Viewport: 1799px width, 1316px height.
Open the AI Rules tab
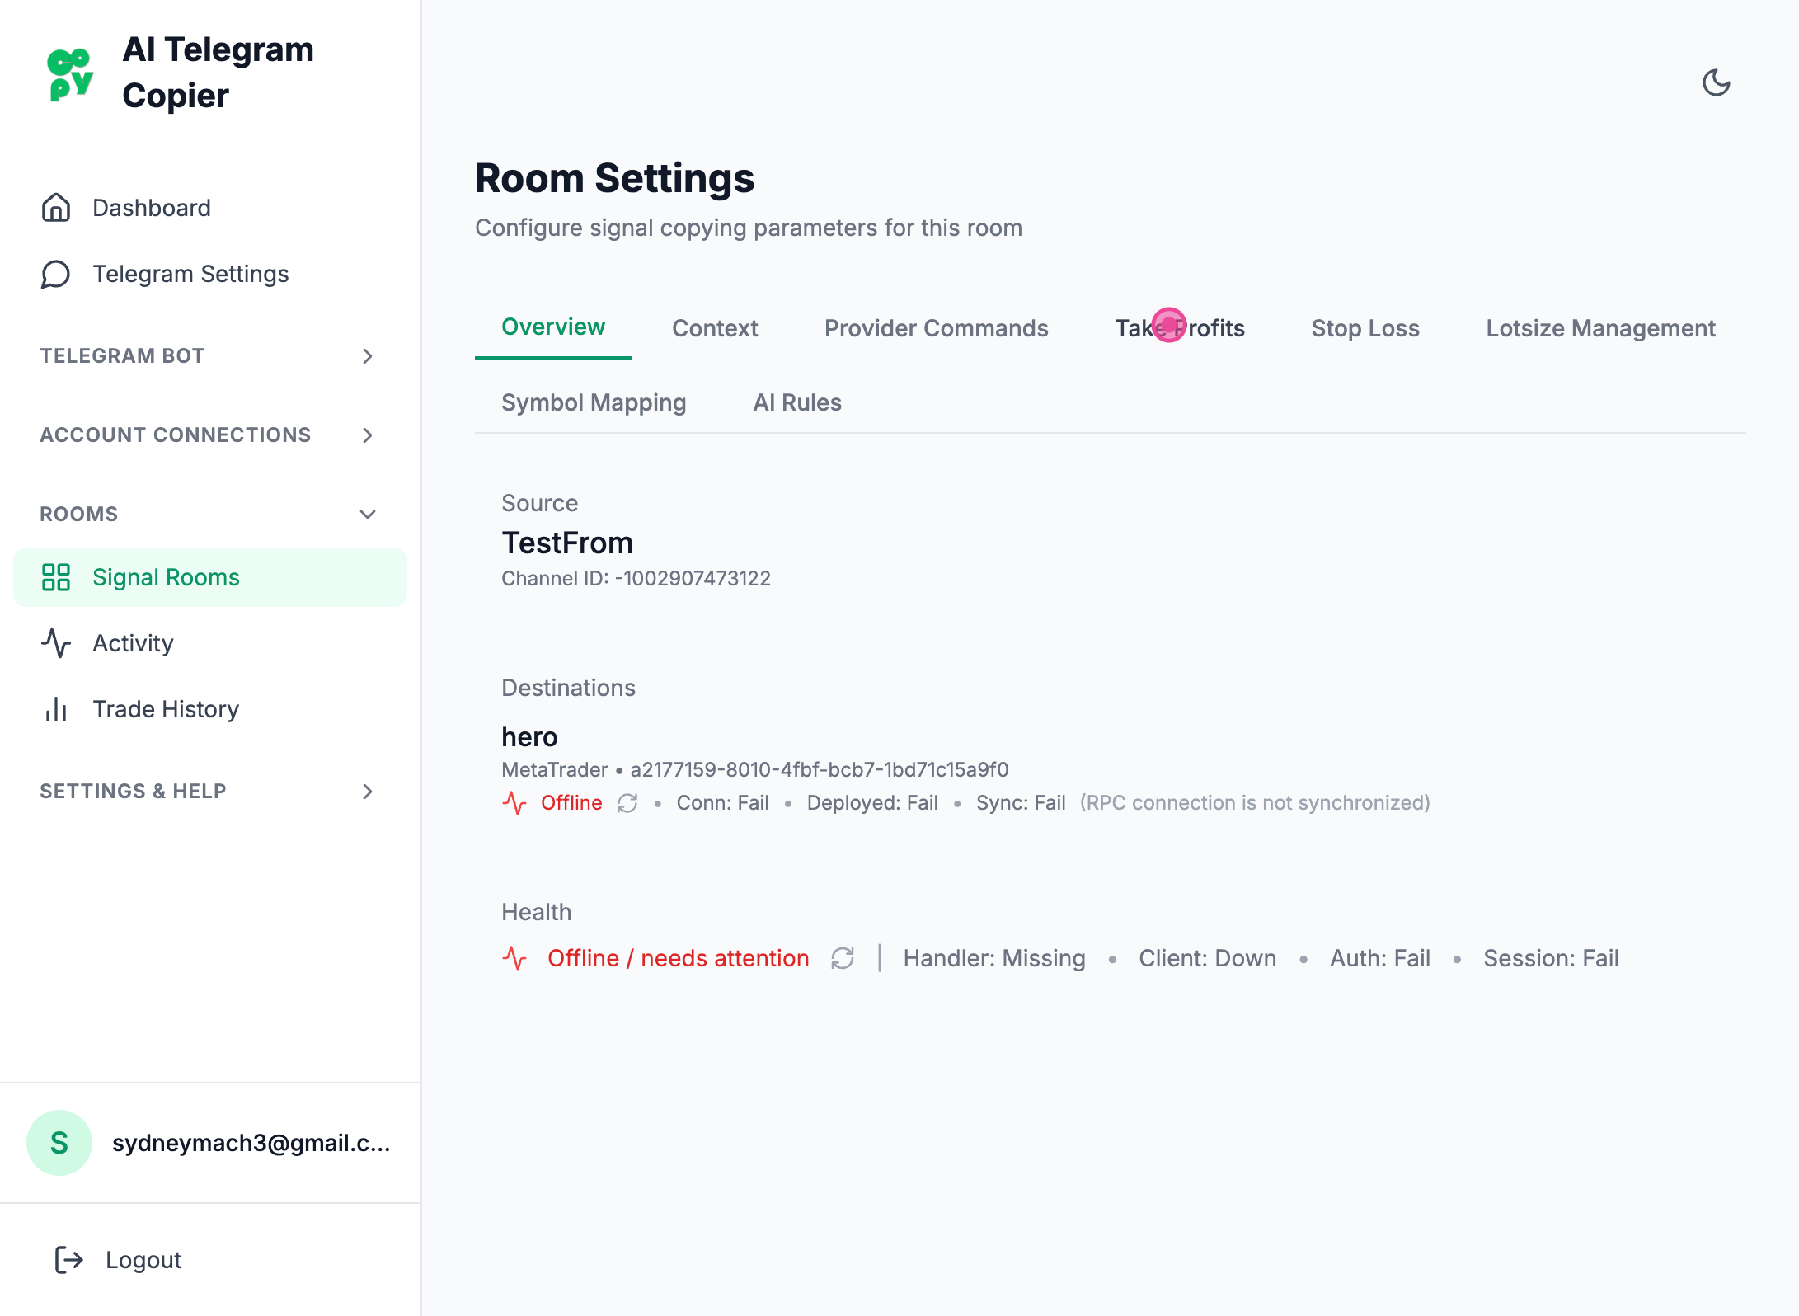coord(796,402)
